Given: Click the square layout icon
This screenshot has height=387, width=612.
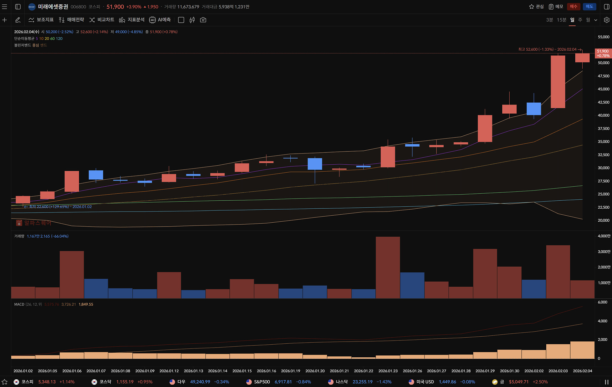Looking at the screenshot, I should coord(181,20).
